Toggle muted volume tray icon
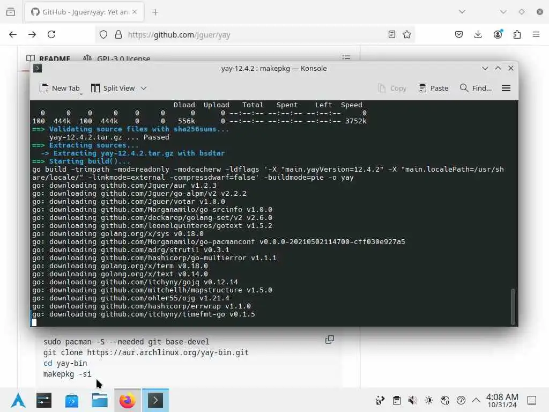This screenshot has height=412, width=549. [x=412, y=400]
